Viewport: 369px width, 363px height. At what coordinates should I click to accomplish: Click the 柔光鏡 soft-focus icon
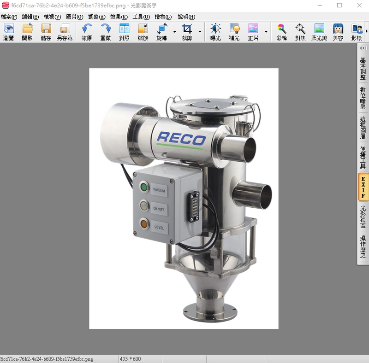pyautogui.click(x=319, y=32)
